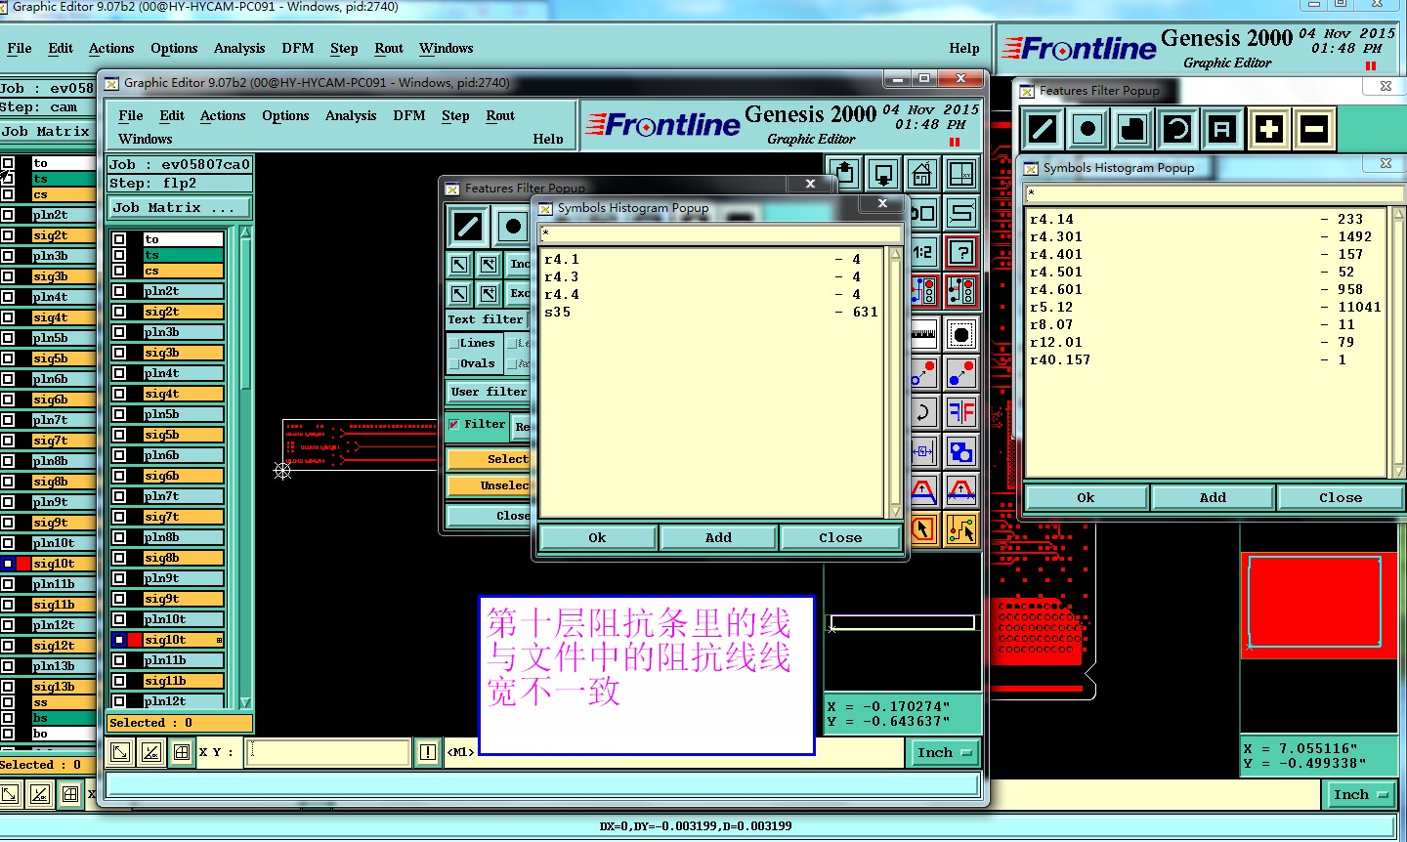The image size is (1407, 842).
Task: Click layer list scroll down arrow
Action: click(x=245, y=701)
